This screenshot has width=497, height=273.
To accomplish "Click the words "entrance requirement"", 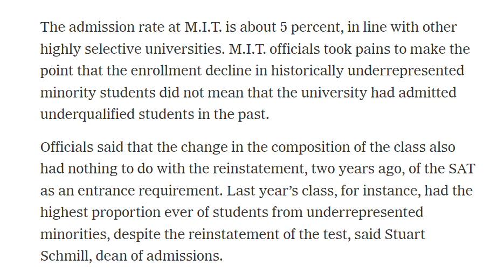I will (150, 191).
